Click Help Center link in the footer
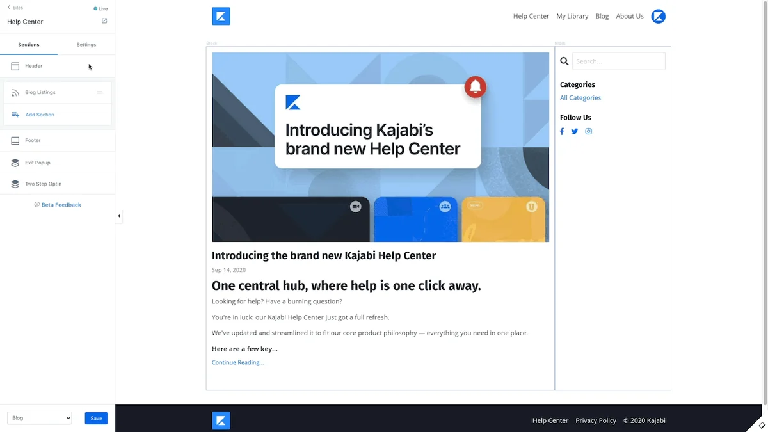This screenshot has width=768, height=432. (550, 420)
